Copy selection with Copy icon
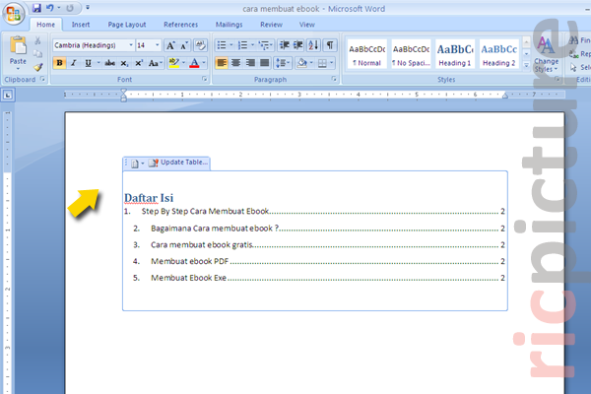This screenshot has height=394, width=591. [x=37, y=53]
